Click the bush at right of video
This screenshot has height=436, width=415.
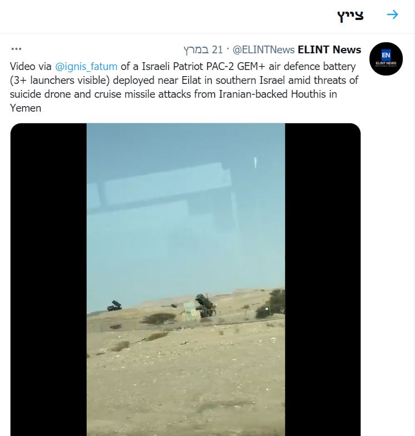[x=271, y=304]
